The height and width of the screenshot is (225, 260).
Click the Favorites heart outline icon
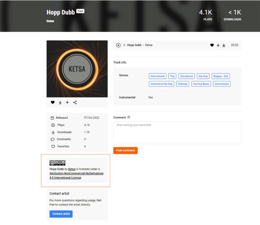pyautogui.click(x=53, y=147)
